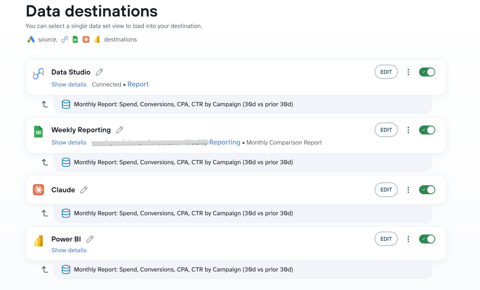Open the three-dot menu for Data Studio
Image resolution: width=480 pixels, height=290 pixels.
(408, 72)
